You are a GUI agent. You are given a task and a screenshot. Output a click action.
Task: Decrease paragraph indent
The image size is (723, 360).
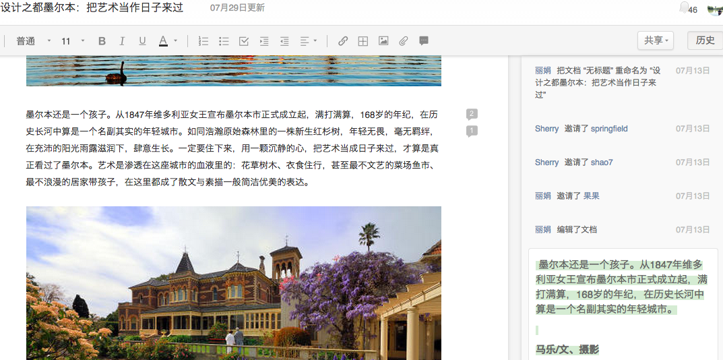tap(284, 41)
